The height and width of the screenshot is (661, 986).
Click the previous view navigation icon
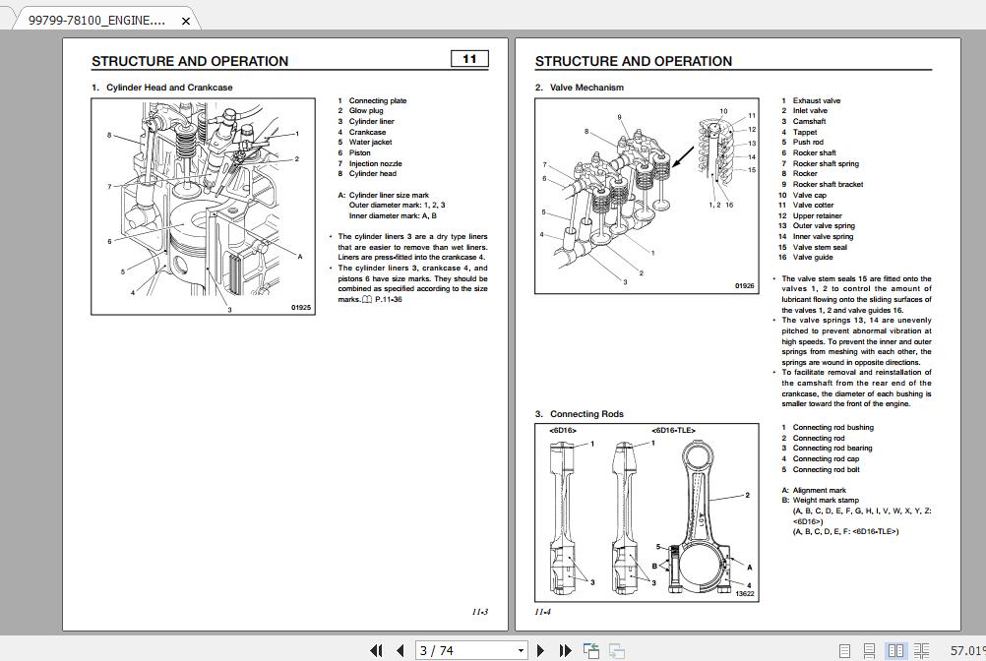[x=591, y=650]
